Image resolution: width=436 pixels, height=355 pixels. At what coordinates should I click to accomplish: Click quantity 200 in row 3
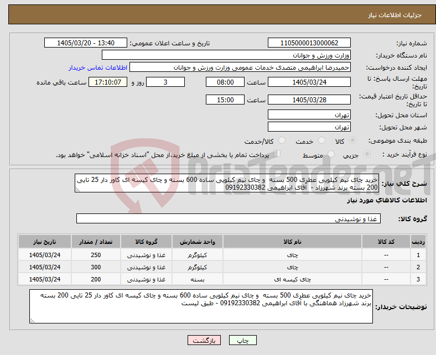96,279
